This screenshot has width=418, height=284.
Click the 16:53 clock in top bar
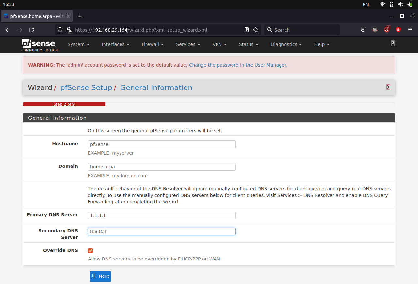(8, 4)
